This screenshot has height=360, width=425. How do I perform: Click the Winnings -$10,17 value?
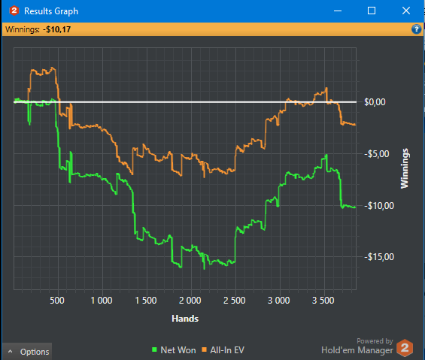[57, 29]
